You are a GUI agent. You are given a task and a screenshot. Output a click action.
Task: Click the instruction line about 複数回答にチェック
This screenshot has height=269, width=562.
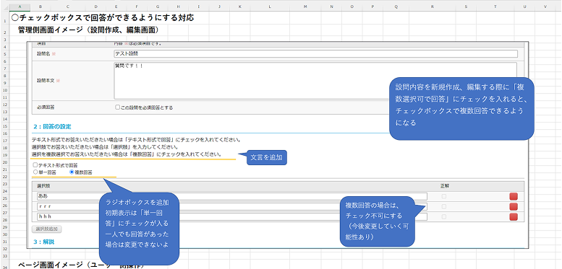(x=126, y=154)
